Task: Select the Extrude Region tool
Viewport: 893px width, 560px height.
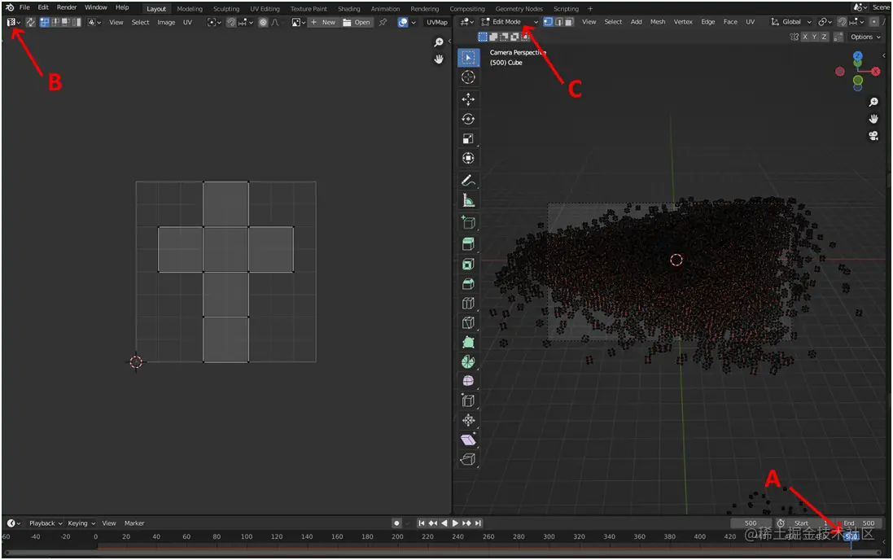Action: tap(468, 244)
